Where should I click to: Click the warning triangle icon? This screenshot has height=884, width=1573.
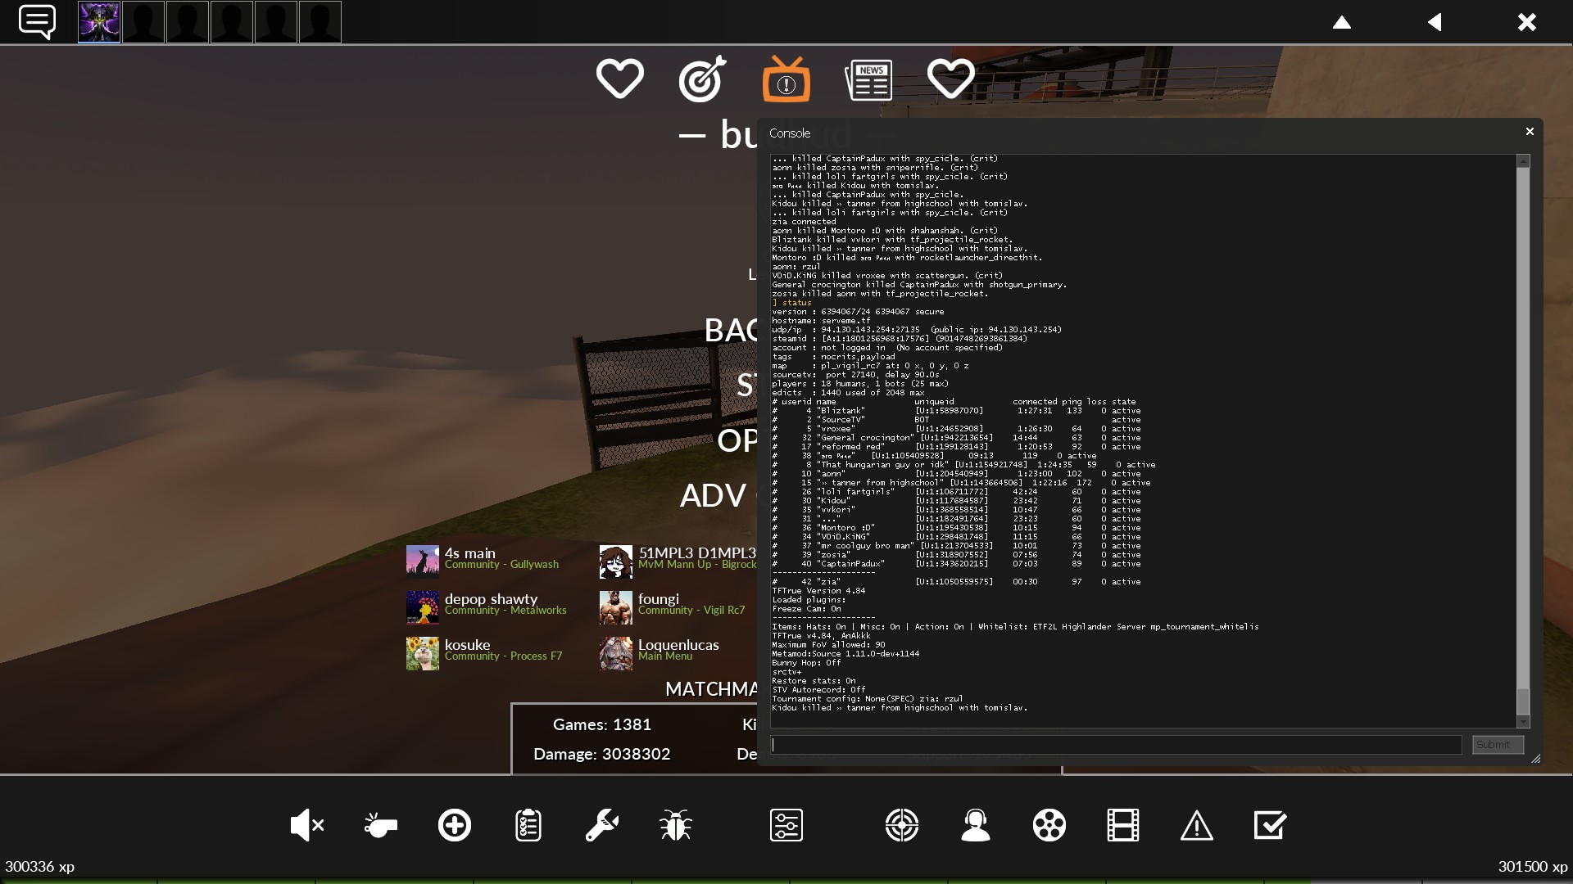coord(1197,825)
